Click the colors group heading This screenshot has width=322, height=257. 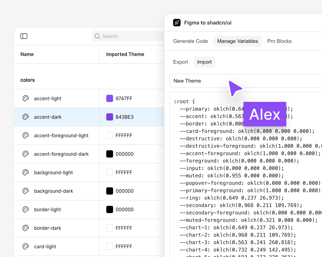click(x=28, y=80)
